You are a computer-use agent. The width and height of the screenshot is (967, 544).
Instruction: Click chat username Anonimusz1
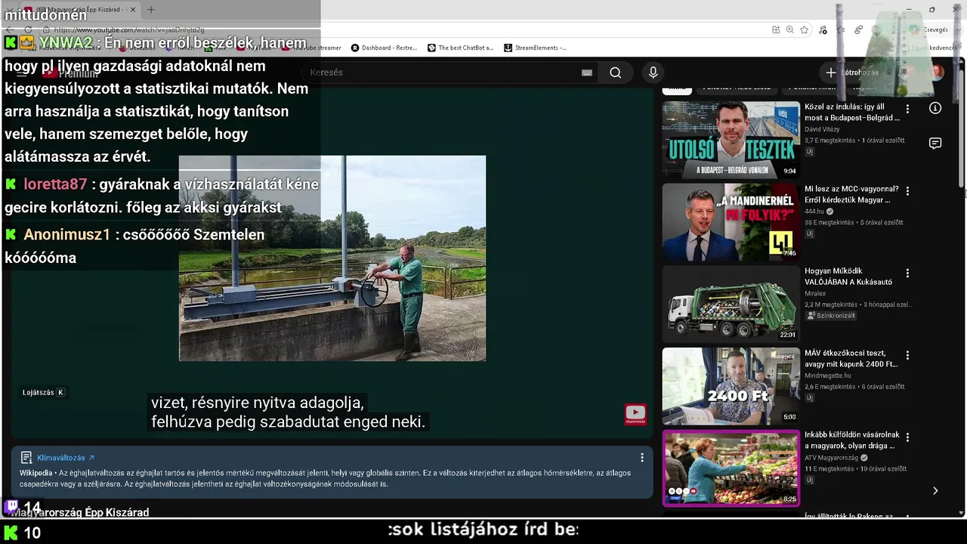pyautogui.click(x=67, y=234)
